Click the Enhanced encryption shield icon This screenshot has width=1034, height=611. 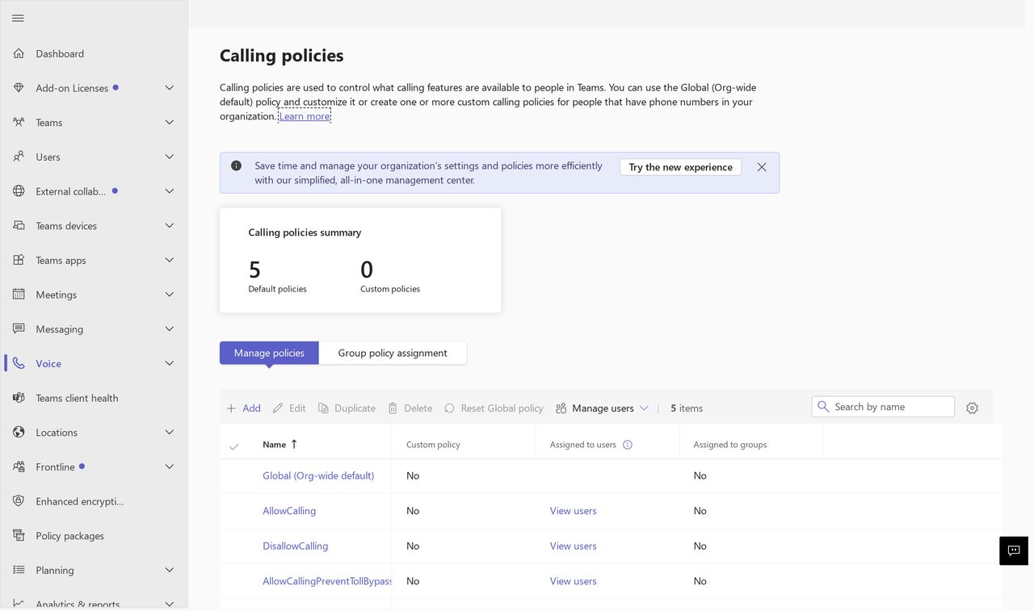[19, 501]
